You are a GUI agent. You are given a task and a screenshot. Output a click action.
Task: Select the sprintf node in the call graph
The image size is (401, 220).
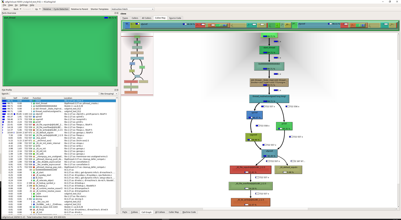click(x=255, y=115)
